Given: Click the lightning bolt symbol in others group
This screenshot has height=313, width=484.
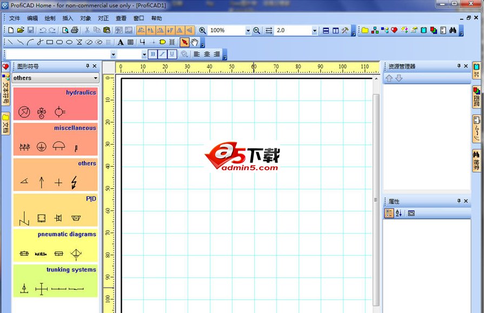Looking at the screenshot, I should pyautogui.click(x=74, y=182).
